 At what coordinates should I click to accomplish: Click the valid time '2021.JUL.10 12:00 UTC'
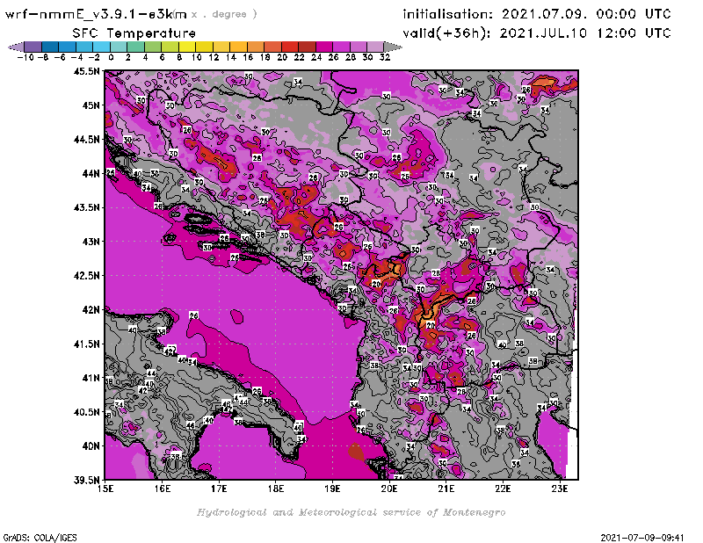(x=585, y=33)
